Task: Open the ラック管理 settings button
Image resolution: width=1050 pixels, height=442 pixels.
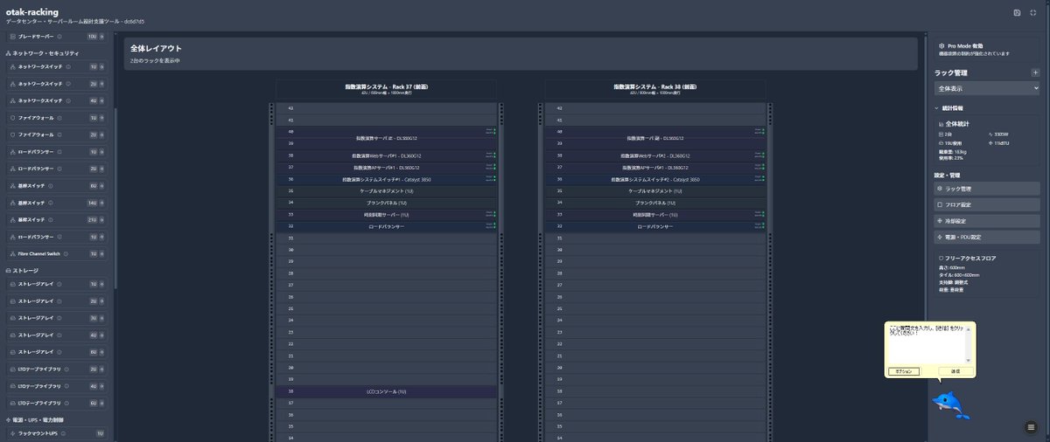Action: click(987, 189)
